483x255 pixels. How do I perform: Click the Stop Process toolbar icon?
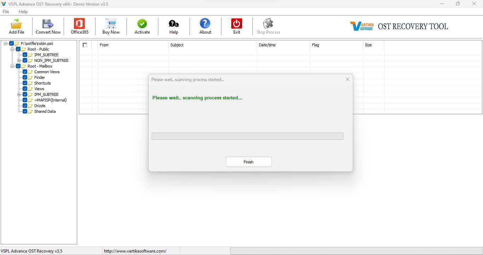[x=268, y=24]
